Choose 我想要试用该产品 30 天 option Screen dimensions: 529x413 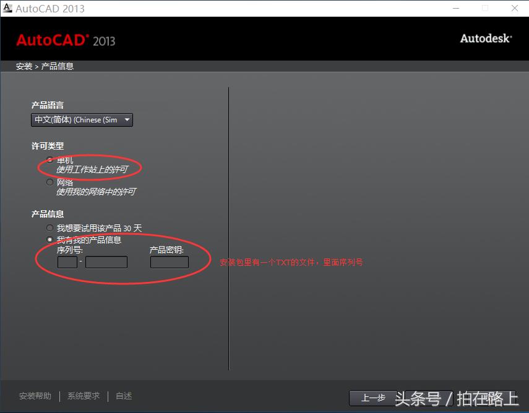[49, 227]
